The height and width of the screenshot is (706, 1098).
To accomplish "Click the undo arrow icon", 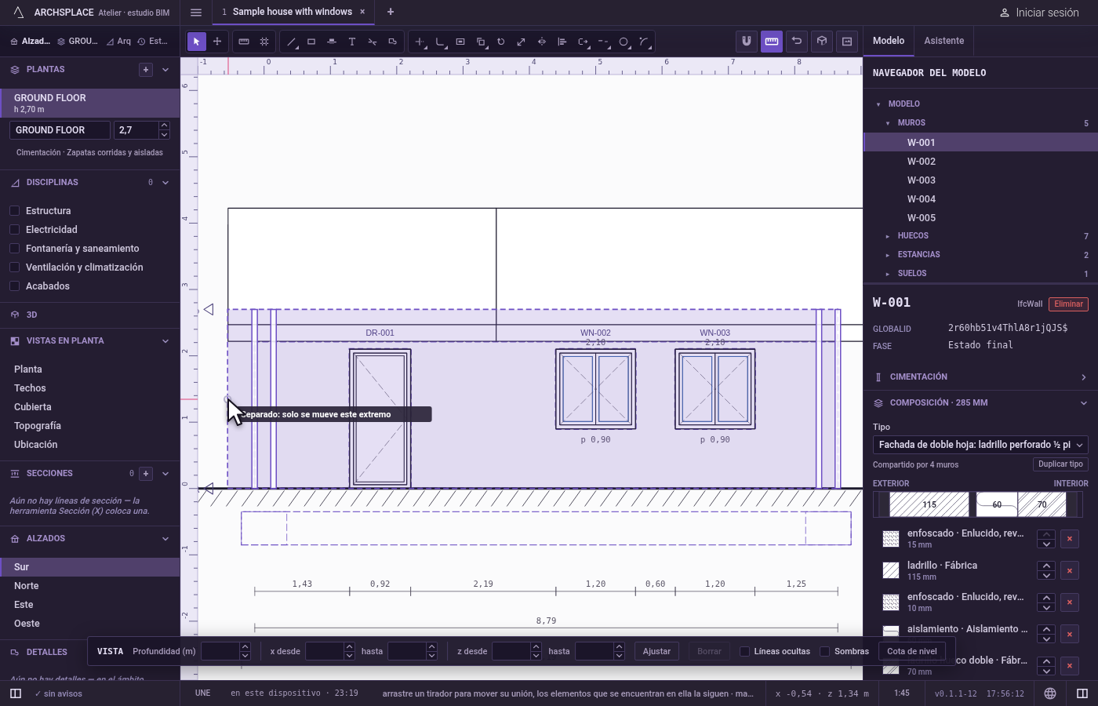I will point(797,42).
